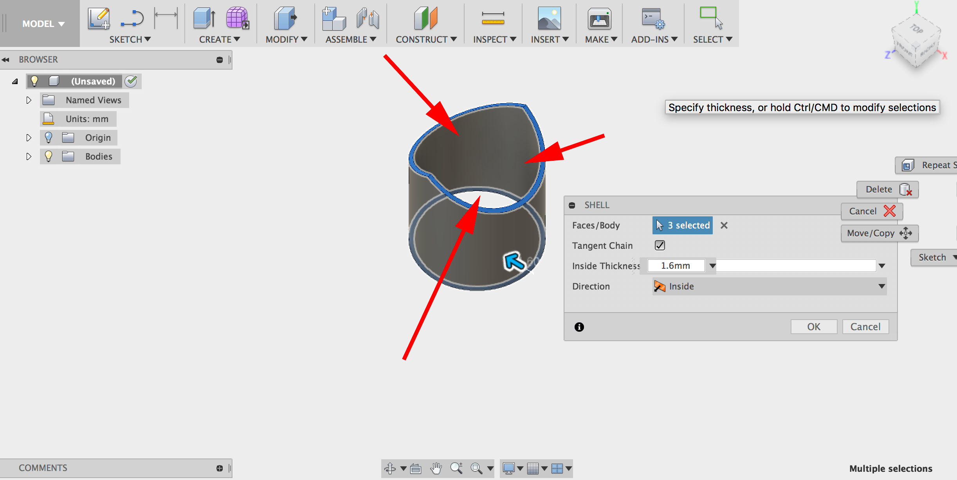Toggle the Tangent Chain checkbox
The width and height of the screenshot is (957, 480).
click(660, 245)
